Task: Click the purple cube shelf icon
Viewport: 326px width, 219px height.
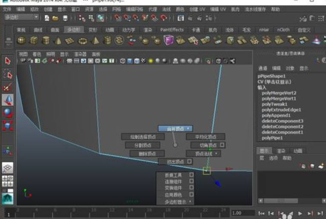Action: [169, 40]
